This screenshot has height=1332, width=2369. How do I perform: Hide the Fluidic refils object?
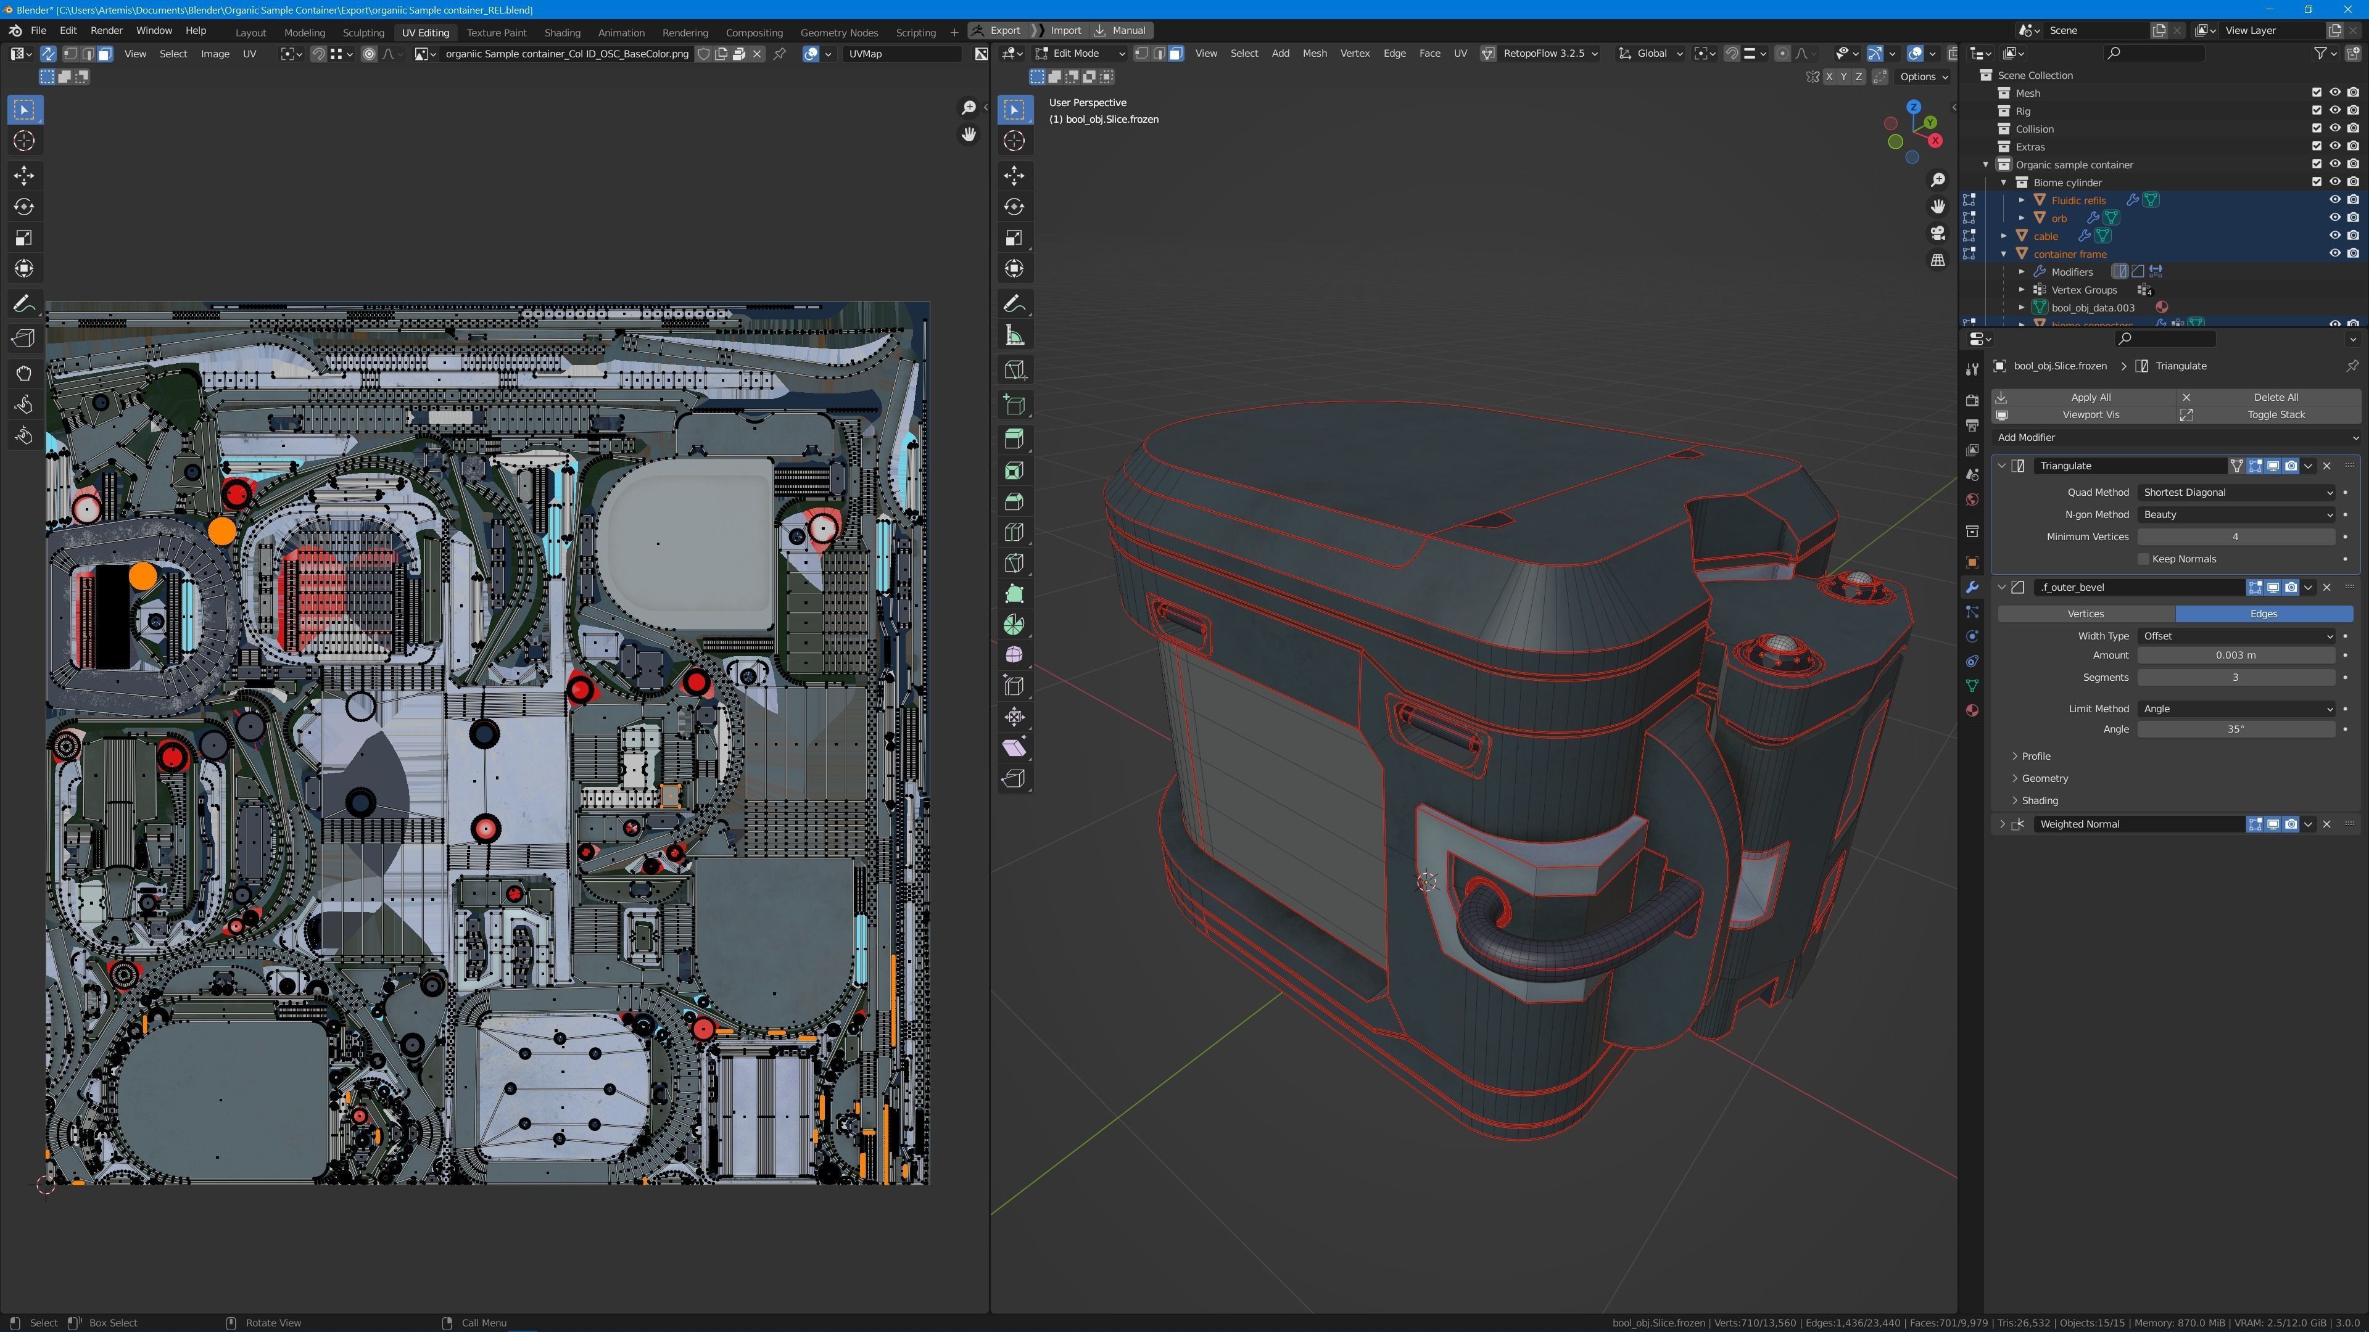tap(2334, 199)
